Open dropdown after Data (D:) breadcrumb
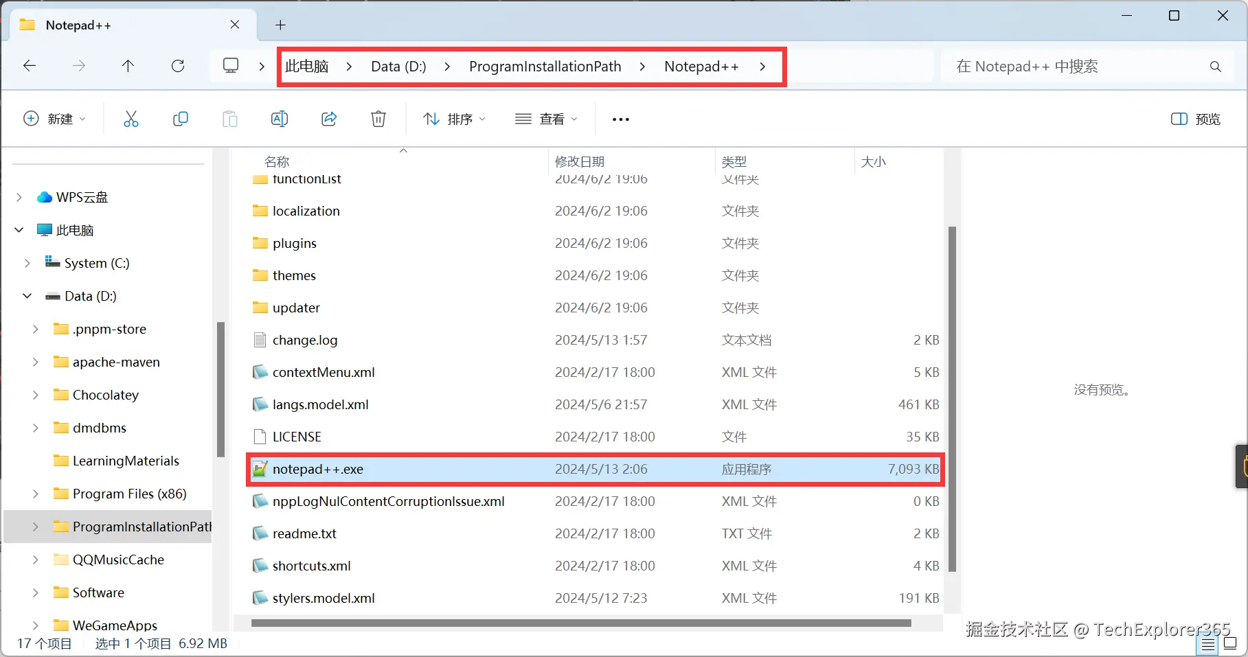The image size is (1248, 657). pyautogui.click(x=448, y=67)
